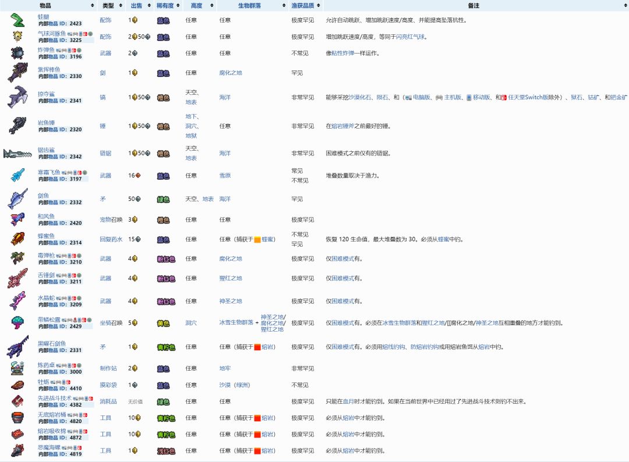The image size is (629, 462).
Task: Open 血月 link in 先进战斗技术 notes
Action: point(348,401)
